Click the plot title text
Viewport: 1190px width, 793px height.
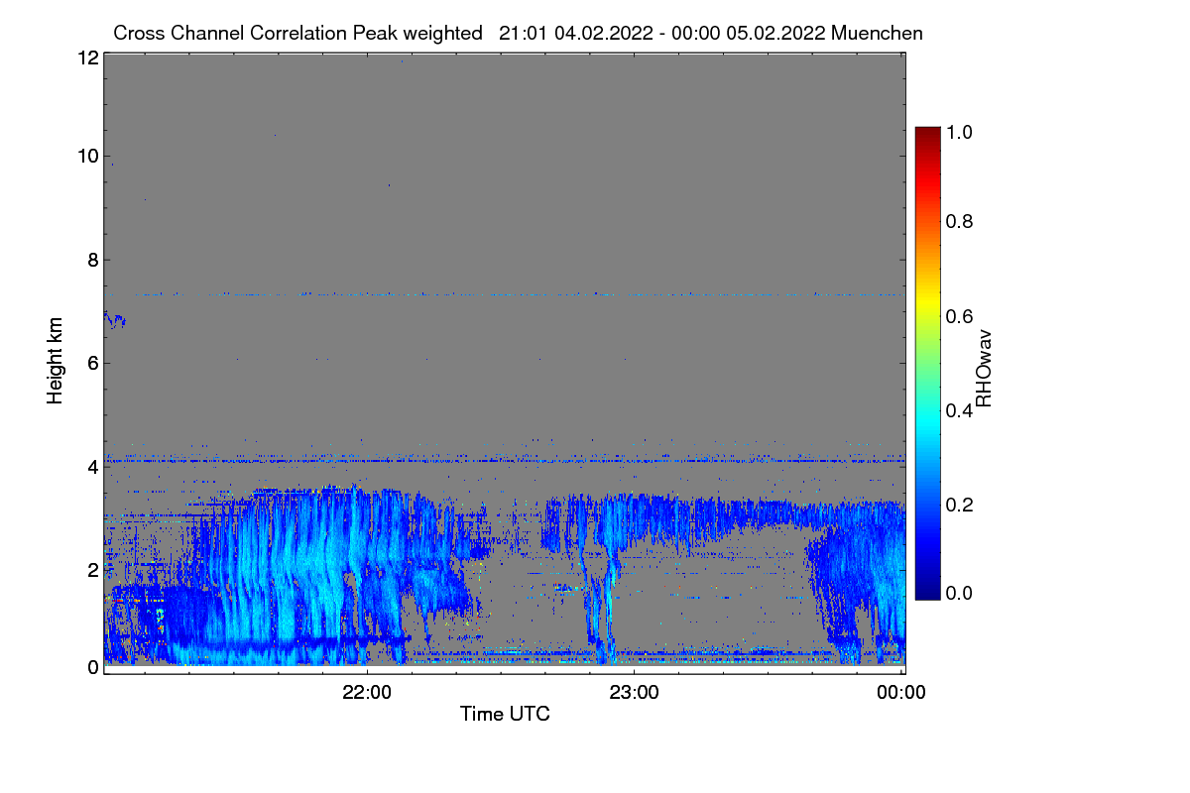(518, 33)
